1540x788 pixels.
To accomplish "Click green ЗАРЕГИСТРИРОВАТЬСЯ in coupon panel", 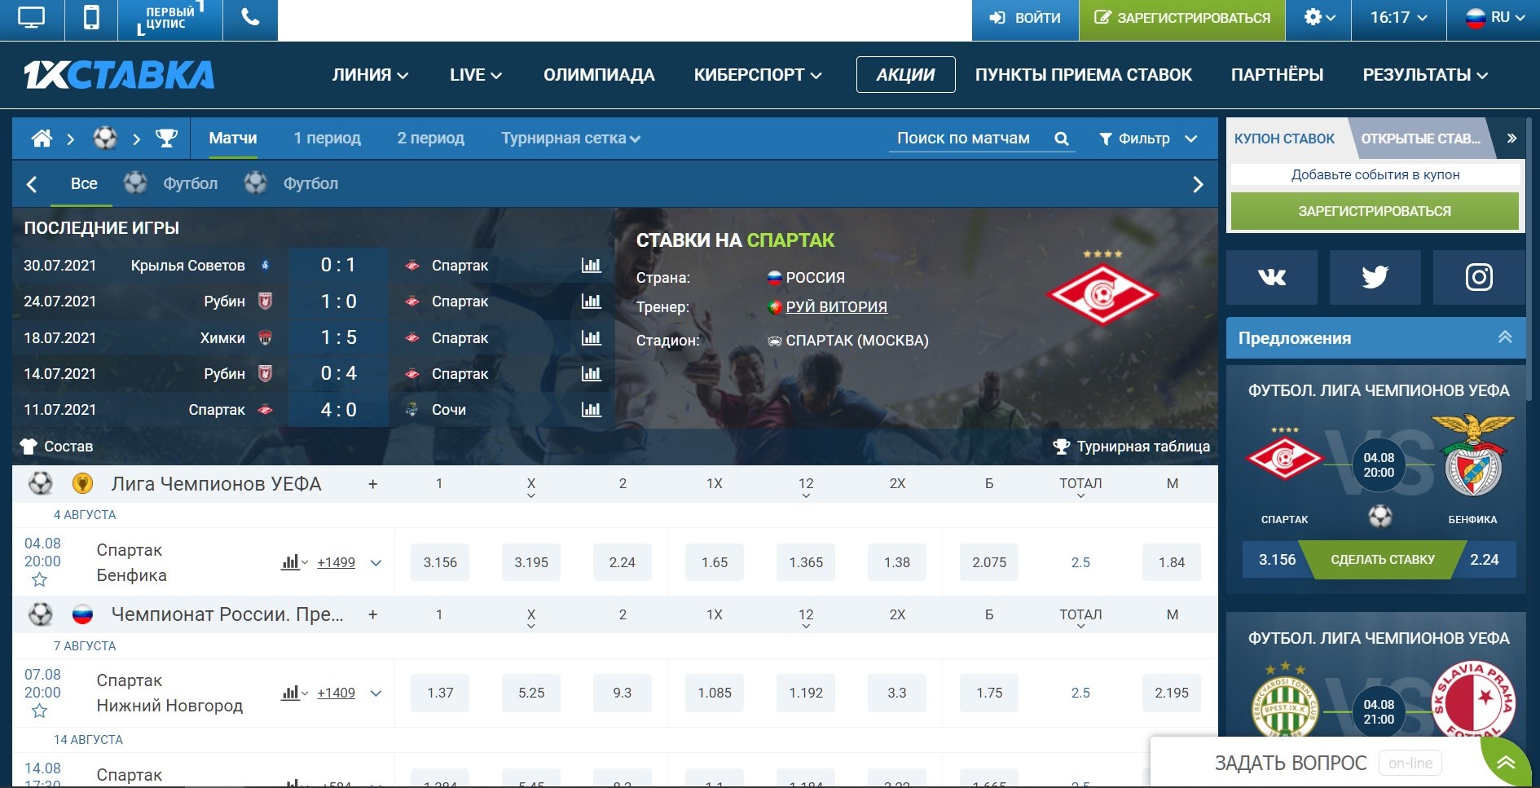I will [x=1375, y=211].
